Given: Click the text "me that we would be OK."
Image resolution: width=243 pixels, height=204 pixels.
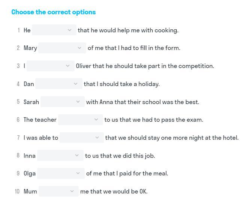Looking at the screenshot, I should [114, 192].
